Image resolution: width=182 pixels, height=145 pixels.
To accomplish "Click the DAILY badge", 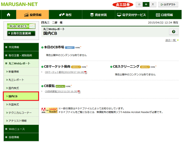I will pyautogui.click(x=70, y=48).
